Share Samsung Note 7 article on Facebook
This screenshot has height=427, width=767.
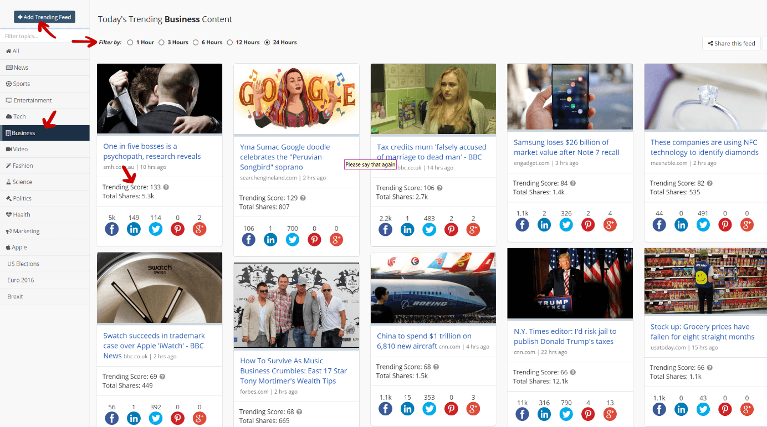pyautogui.click(x=522, y=224)
